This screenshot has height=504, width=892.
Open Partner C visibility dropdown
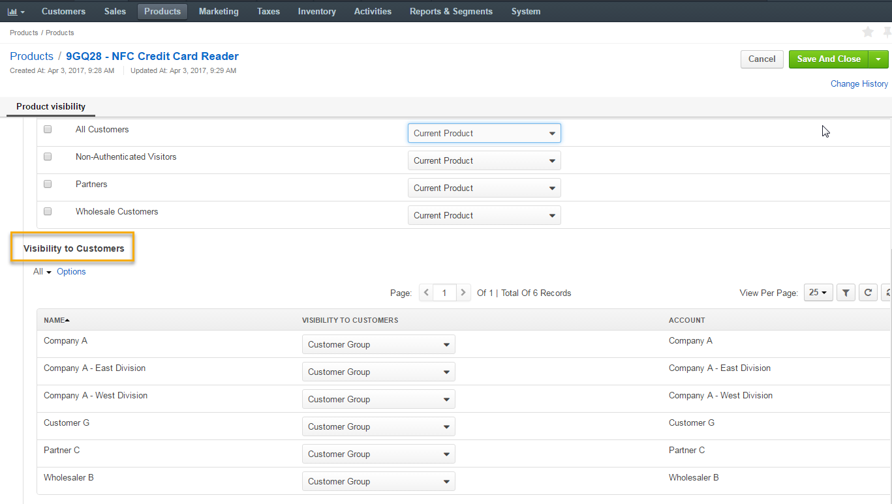[378, 454]
